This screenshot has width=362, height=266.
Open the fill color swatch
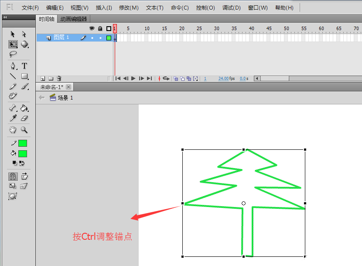(x=23, y=154)
